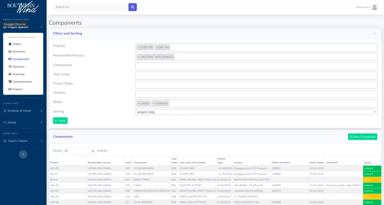Open Demo User avatar menu
This screenshot has width=384, height=205.
(x=375, y=7)
